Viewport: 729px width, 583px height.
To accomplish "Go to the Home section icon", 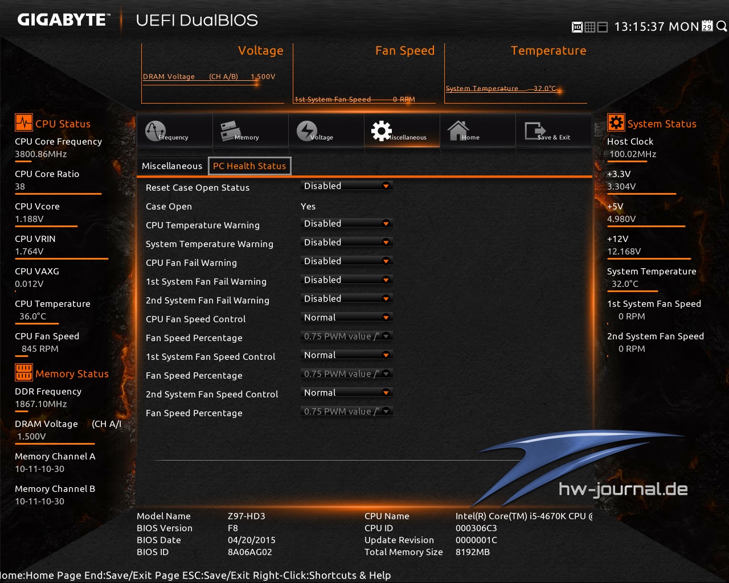I will point(477,131).
